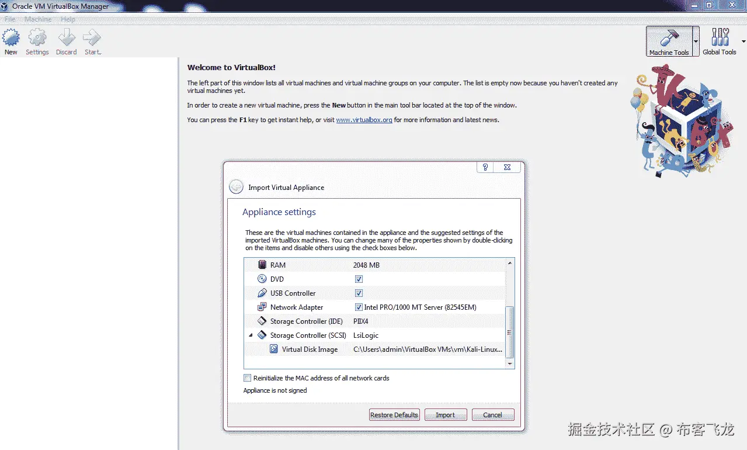Select the Machine Tools button
Viewport: 747px width, 450px height.
(x=669, y=41)
